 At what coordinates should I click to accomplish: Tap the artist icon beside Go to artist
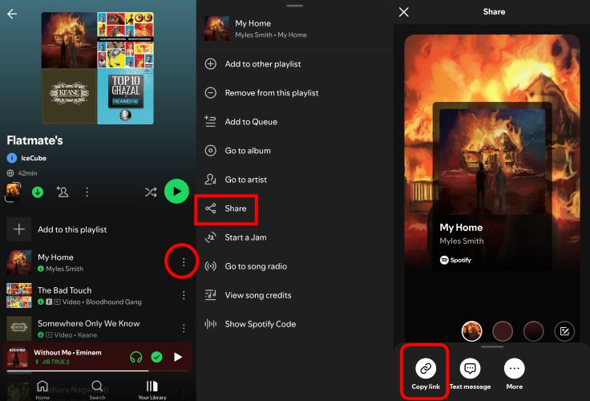pyautogui.click(x=210, y=179)
